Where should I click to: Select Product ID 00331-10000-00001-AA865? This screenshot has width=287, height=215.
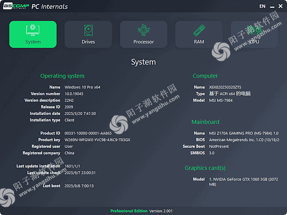[88, 133]
